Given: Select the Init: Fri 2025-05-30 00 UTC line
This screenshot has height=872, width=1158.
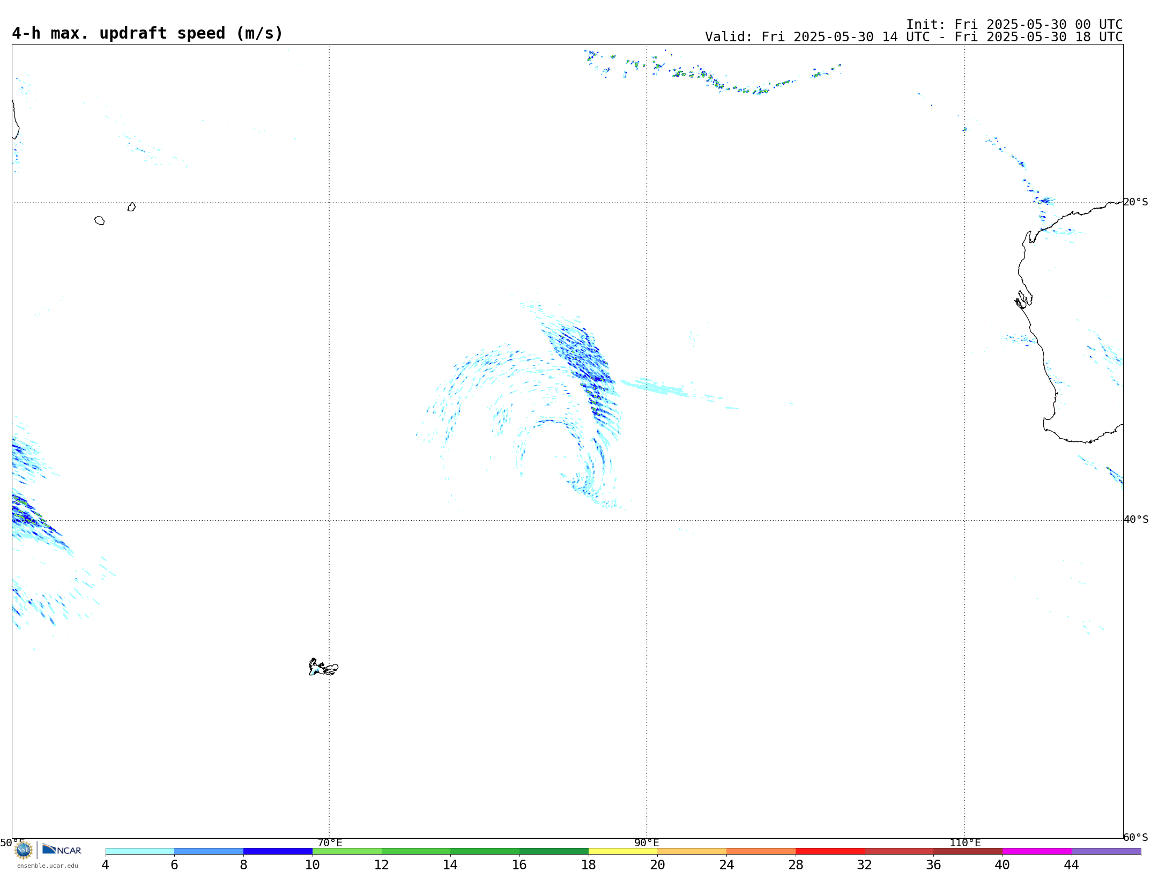Looking at the screenshot, I should 1014,25.
